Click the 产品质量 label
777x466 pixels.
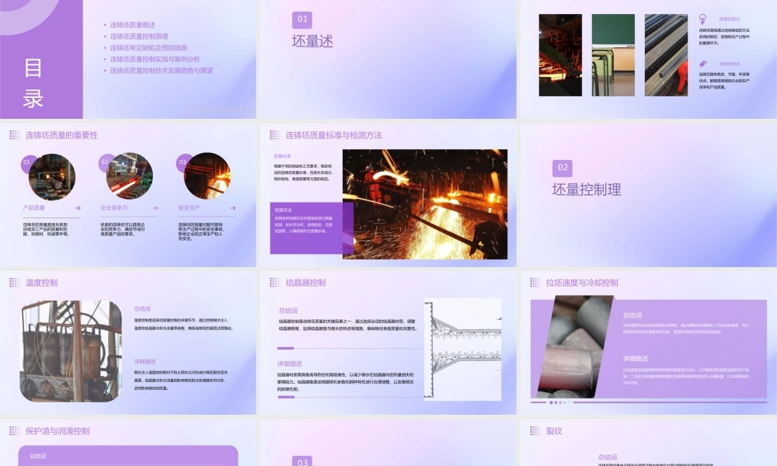33,208
